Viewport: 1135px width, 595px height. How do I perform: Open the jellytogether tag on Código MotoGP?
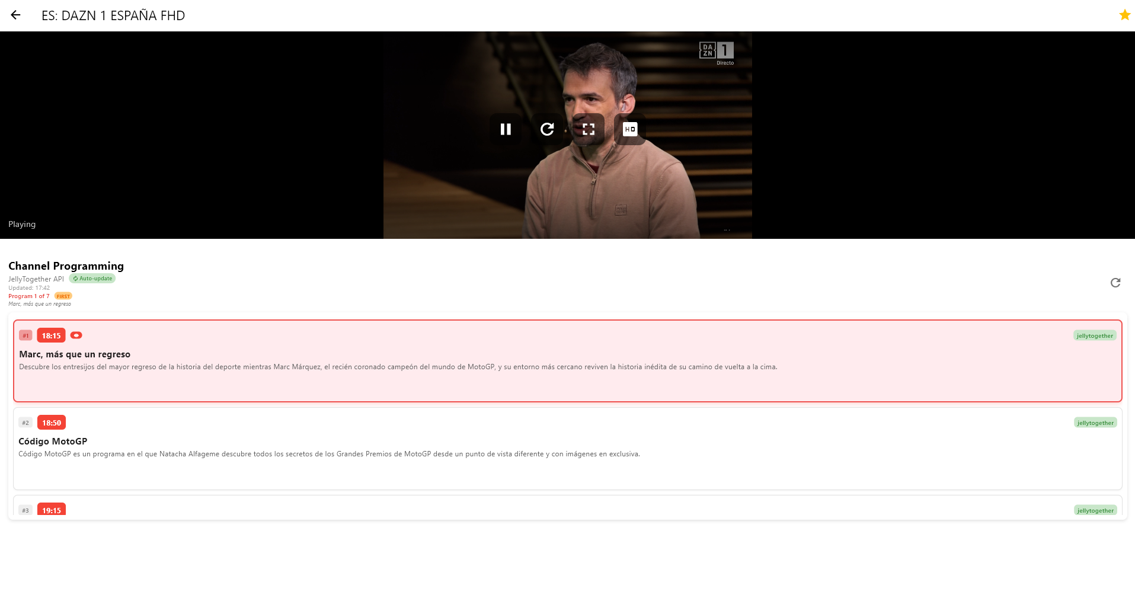[x=1095, y=423]
